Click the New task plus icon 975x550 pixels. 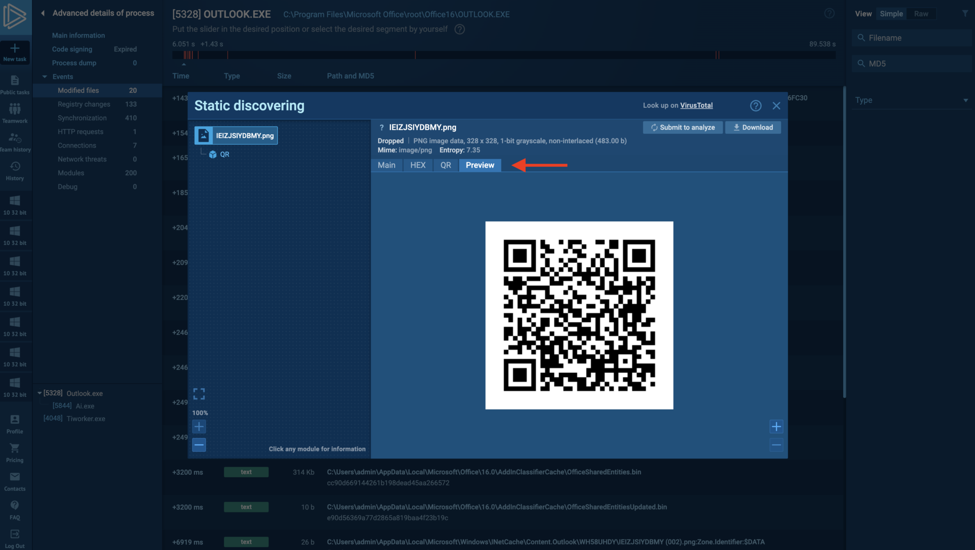(15, 49)
